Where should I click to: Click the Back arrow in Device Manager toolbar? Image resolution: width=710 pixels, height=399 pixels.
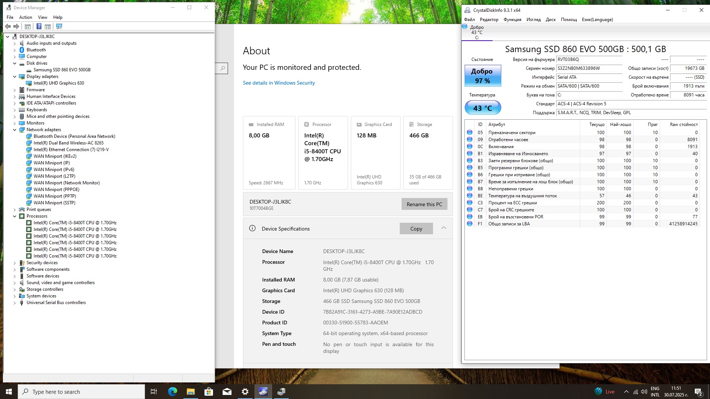coord(8,26)
